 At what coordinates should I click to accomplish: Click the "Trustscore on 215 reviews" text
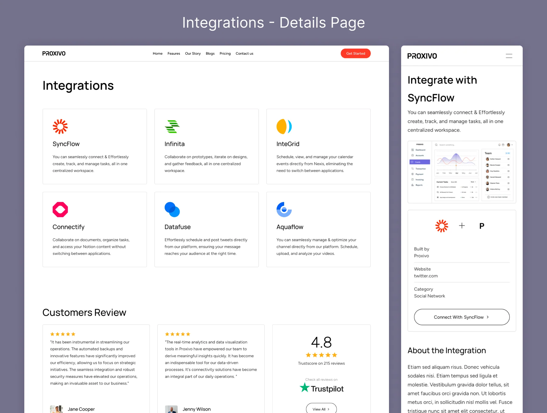click(321, 364)
